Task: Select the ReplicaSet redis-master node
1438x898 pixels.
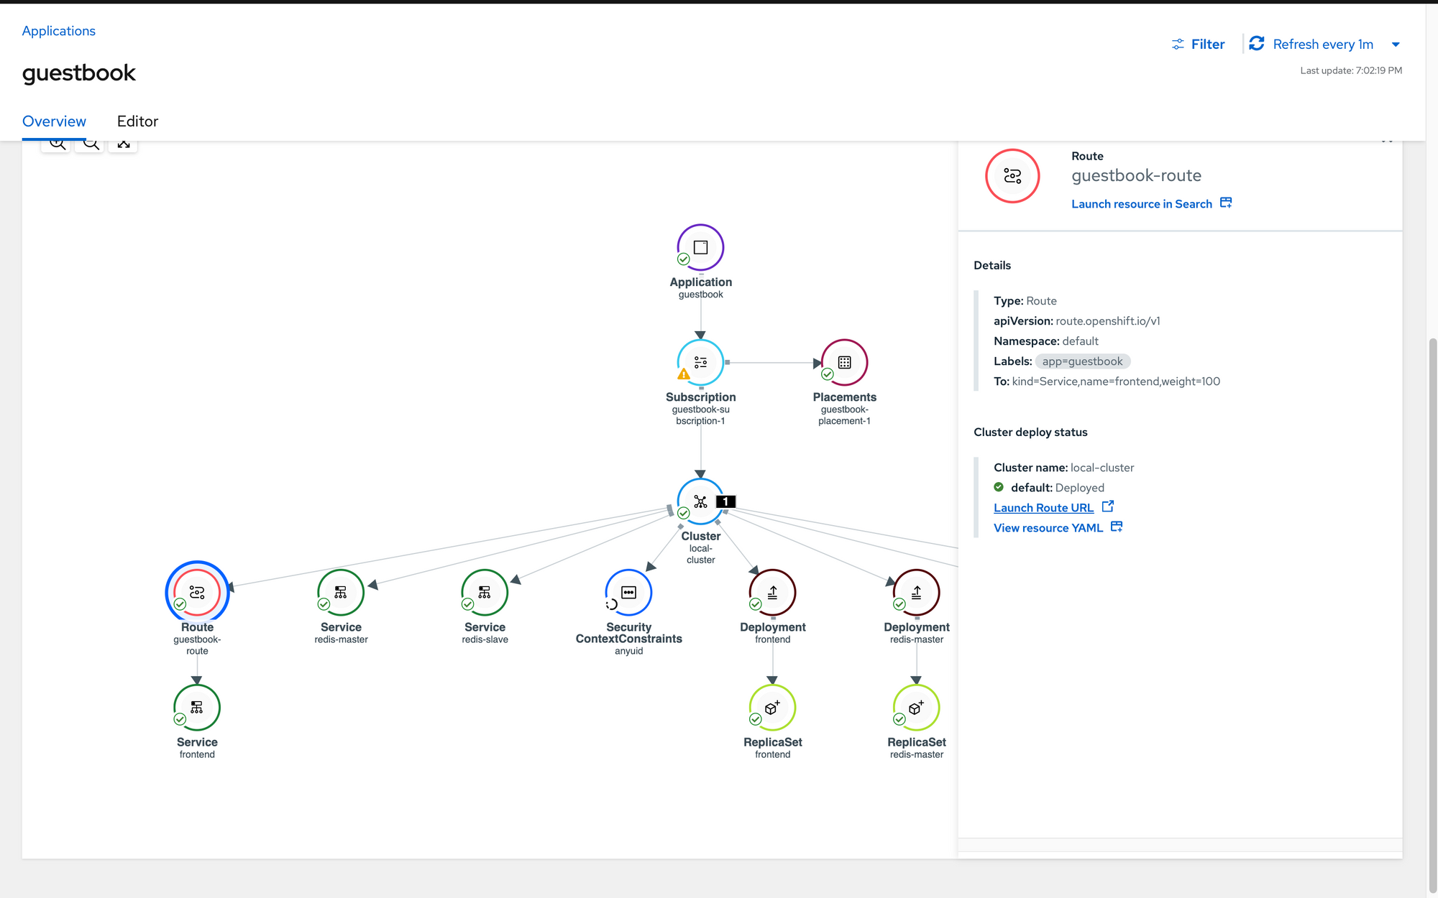Action: (x=916, y=708)
